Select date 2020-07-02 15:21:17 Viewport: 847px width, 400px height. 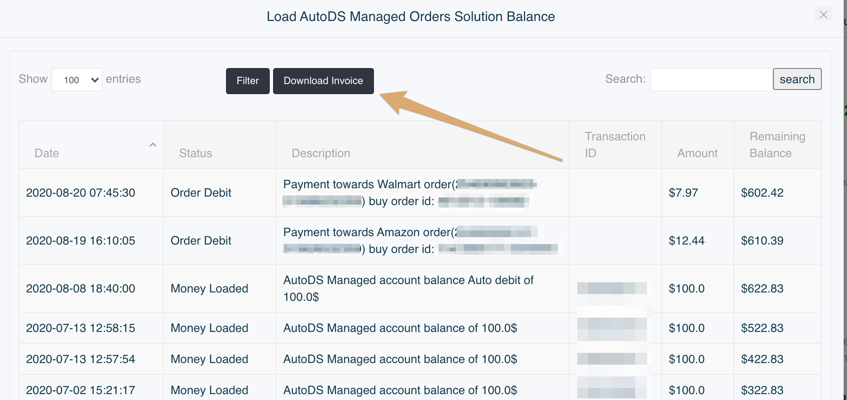click(x=81, y=390)
